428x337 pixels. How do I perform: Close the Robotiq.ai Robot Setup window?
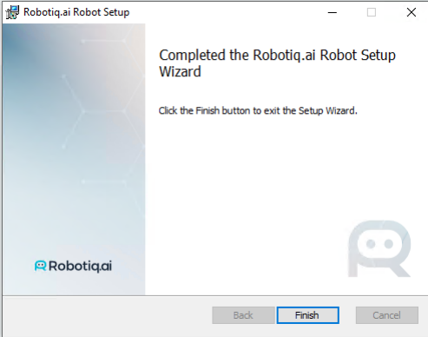(412, 12)
